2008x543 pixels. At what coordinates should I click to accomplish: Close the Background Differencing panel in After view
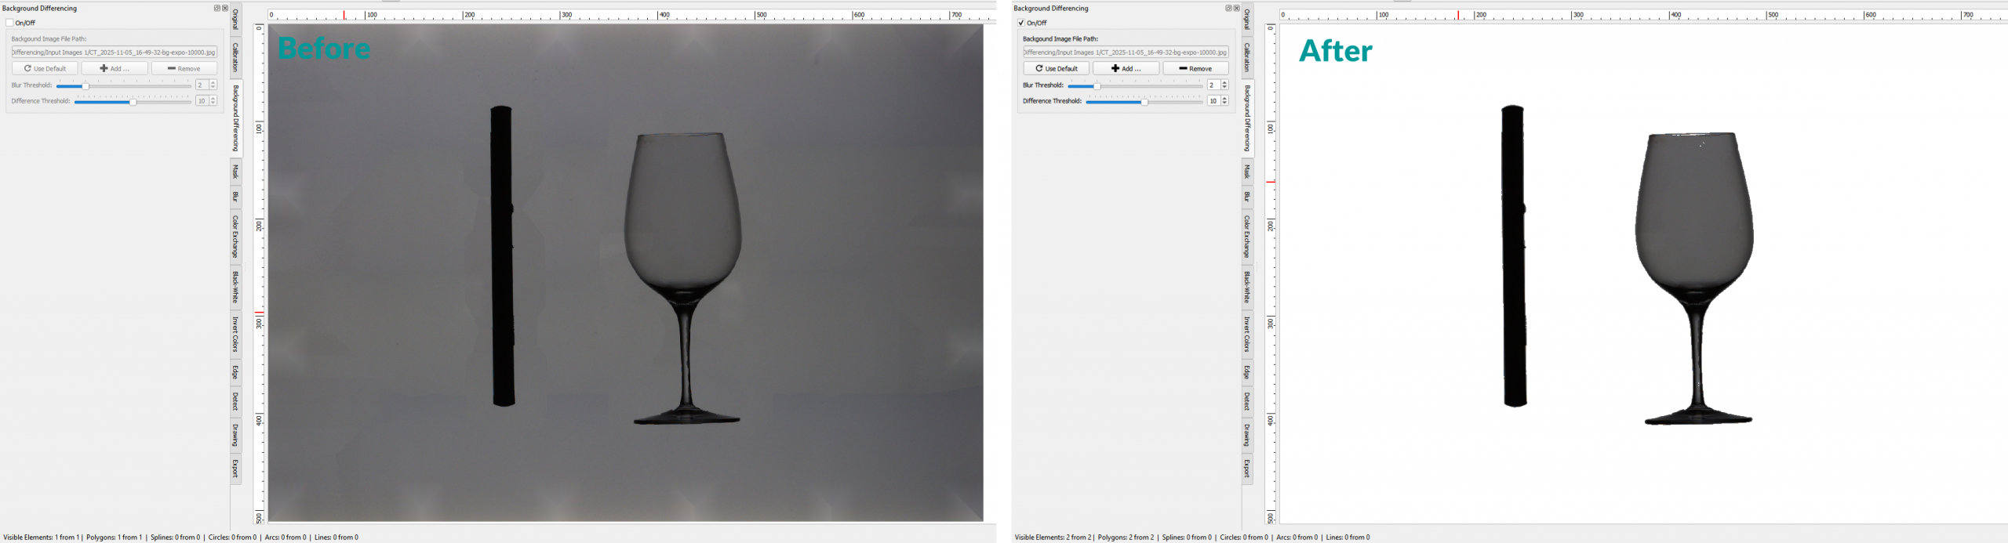click(1237, 9)
